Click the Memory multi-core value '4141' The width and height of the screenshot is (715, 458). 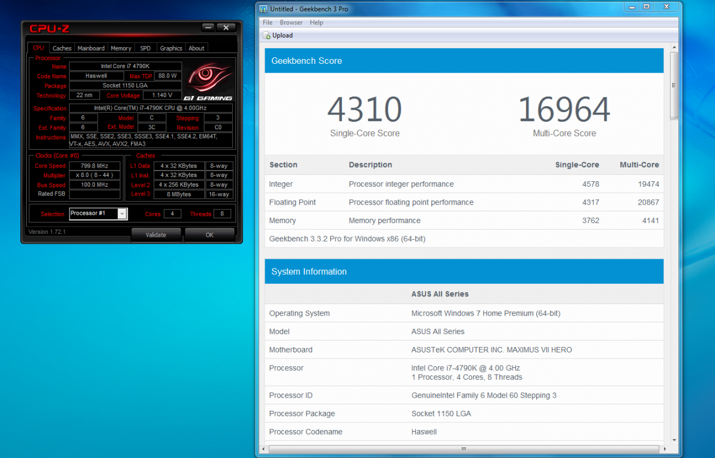650,221
